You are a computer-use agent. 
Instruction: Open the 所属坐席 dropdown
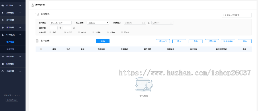tap(98, 23)
